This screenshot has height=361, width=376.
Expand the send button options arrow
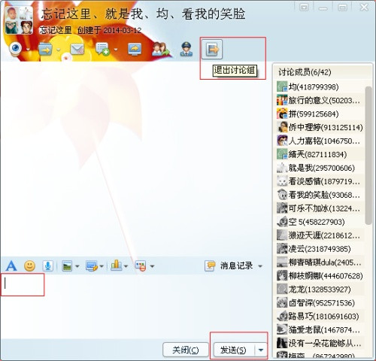(x=261, y=350)
